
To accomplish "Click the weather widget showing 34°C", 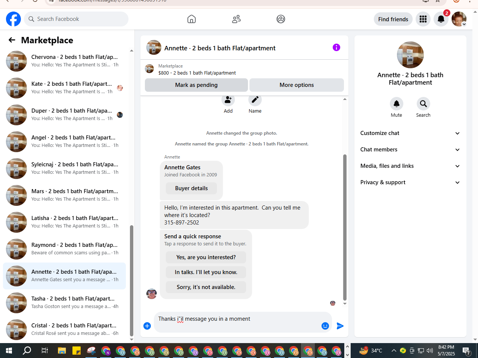I will (370, 351).
